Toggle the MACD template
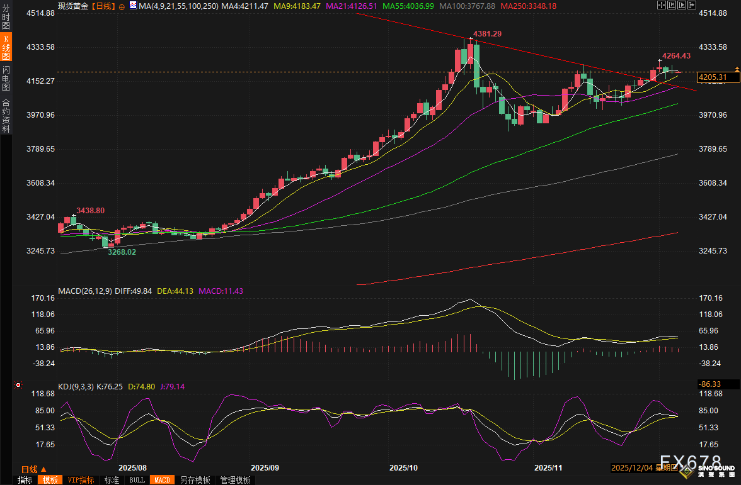Viewport: 741px width, 485px height. point(162,480)
